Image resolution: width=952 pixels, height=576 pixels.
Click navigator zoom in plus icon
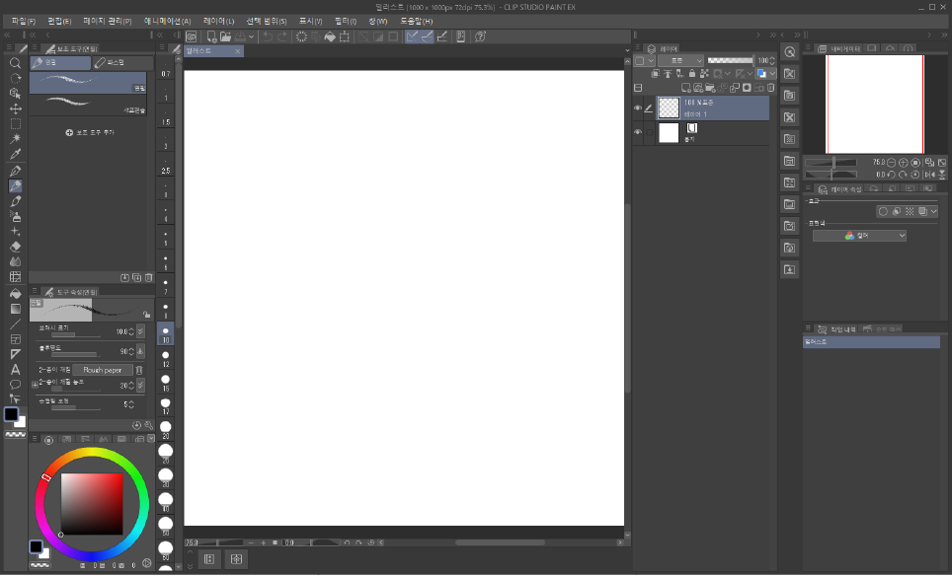click(x=903, y=163)
